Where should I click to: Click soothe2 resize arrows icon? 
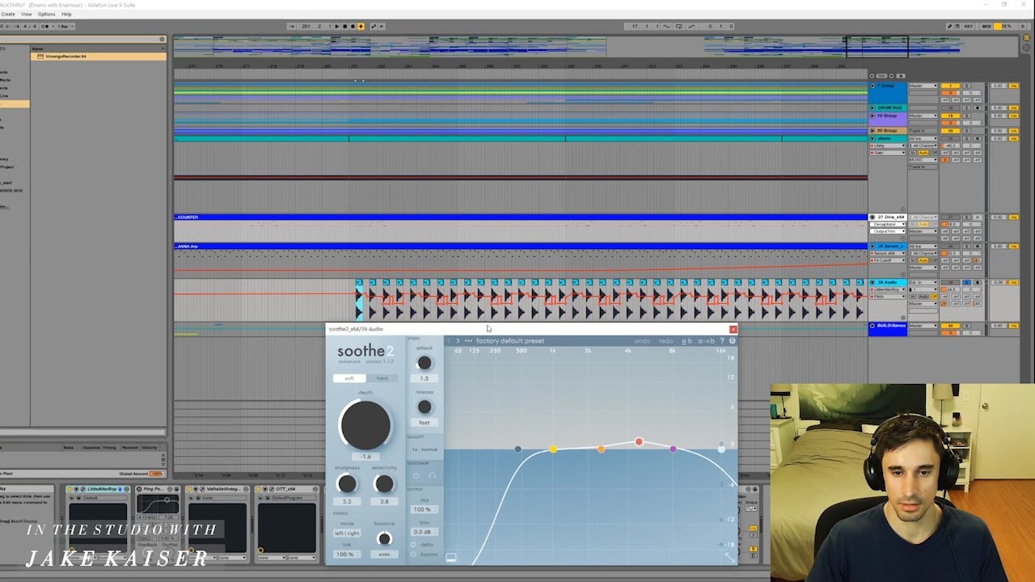730,558
